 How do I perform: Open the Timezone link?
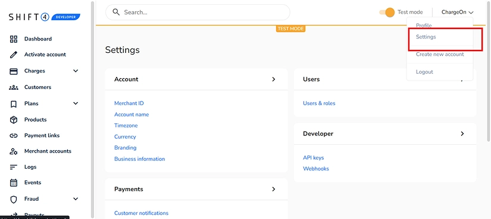126,126
